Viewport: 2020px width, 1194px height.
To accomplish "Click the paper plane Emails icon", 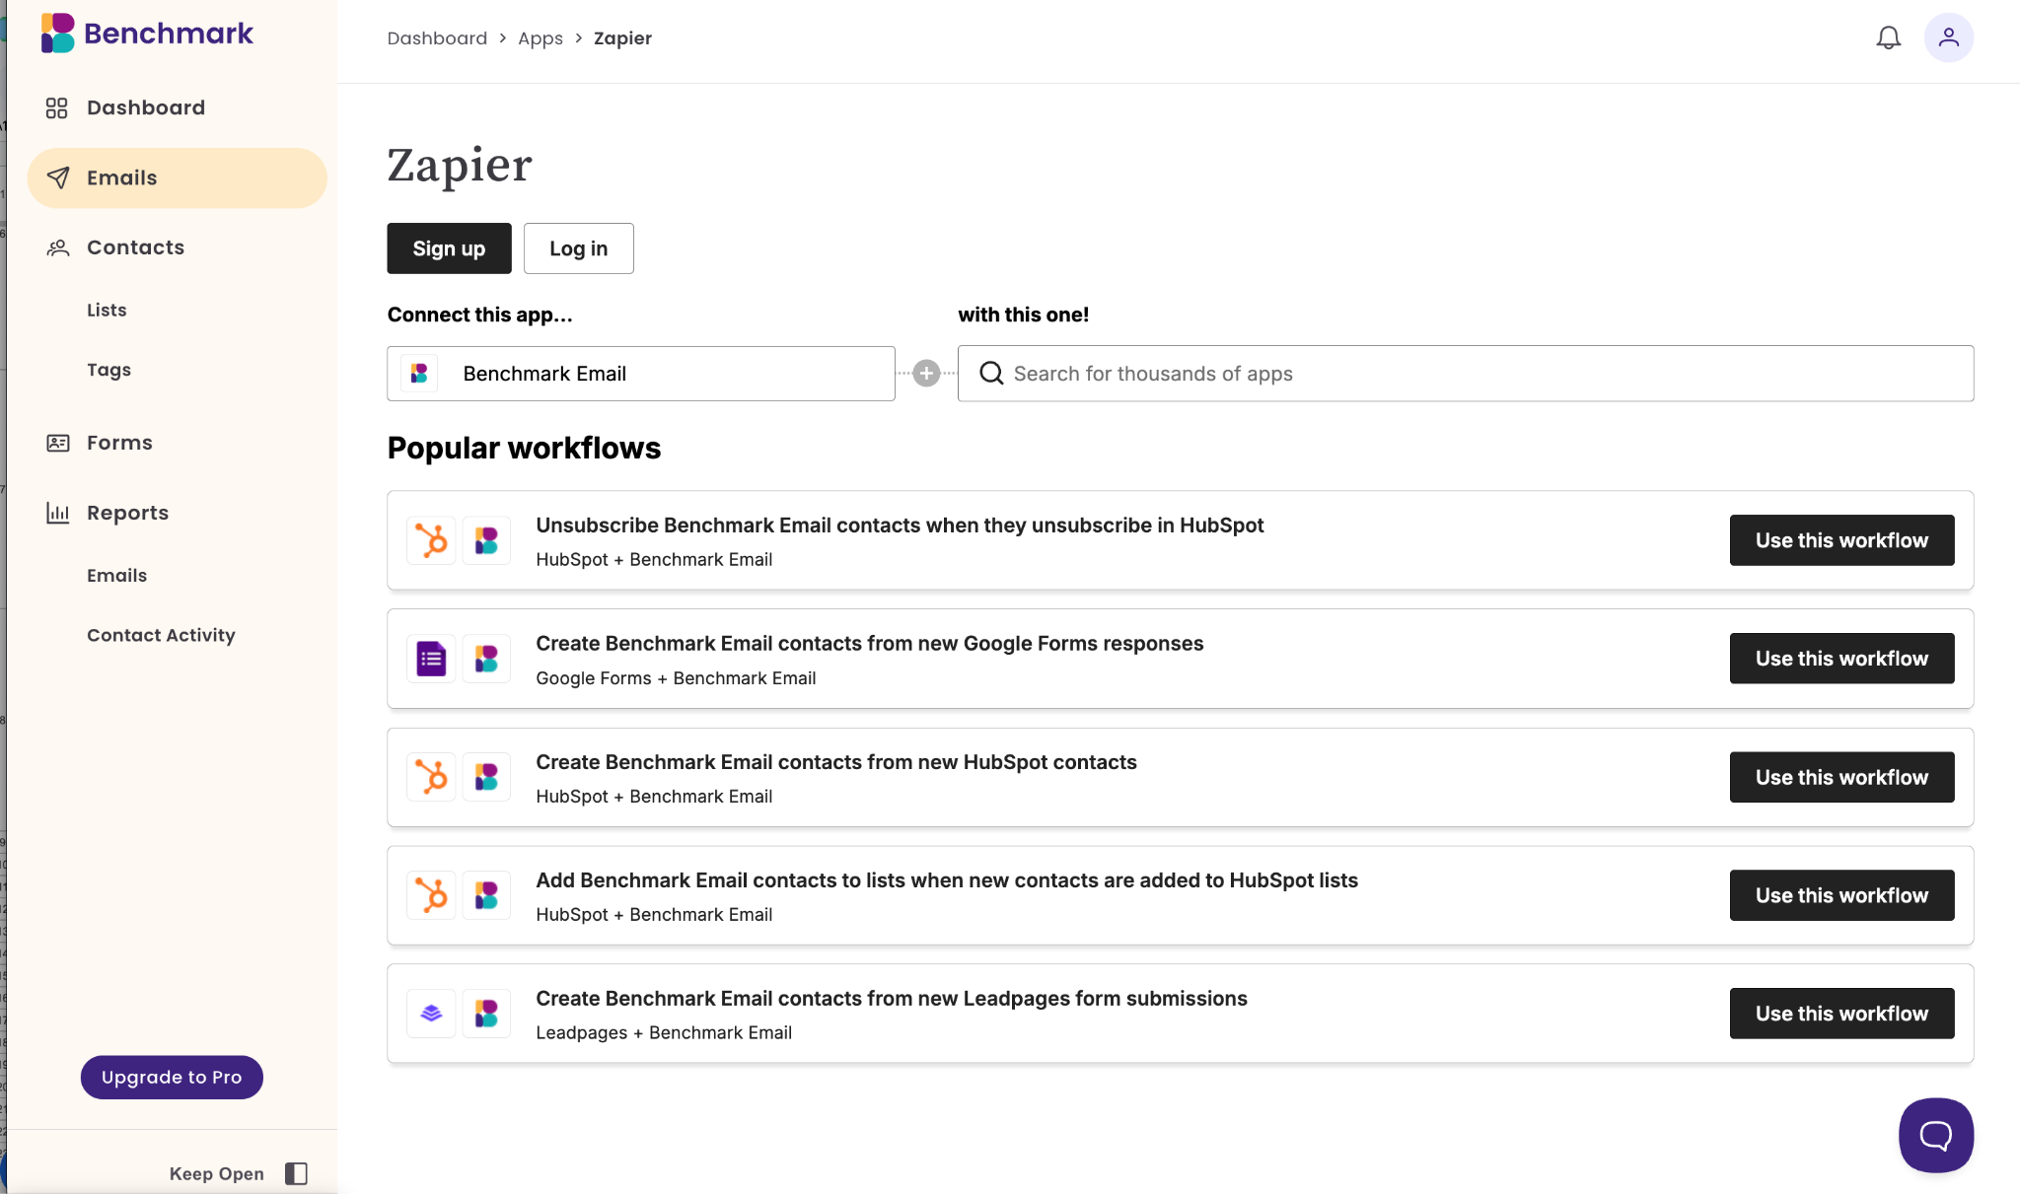I will point(58,177).
